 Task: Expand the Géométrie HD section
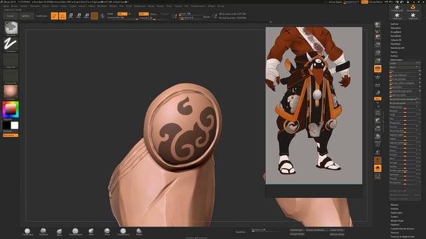pyautogui.click(x=397, y=48)
